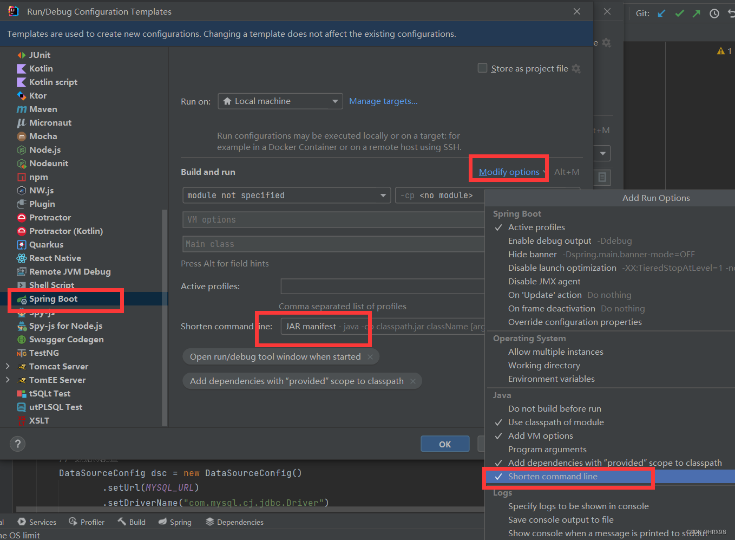Click the Kotlin script icon

22,82
